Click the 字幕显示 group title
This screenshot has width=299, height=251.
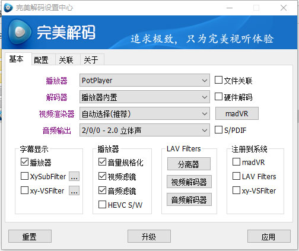[34, 149]
